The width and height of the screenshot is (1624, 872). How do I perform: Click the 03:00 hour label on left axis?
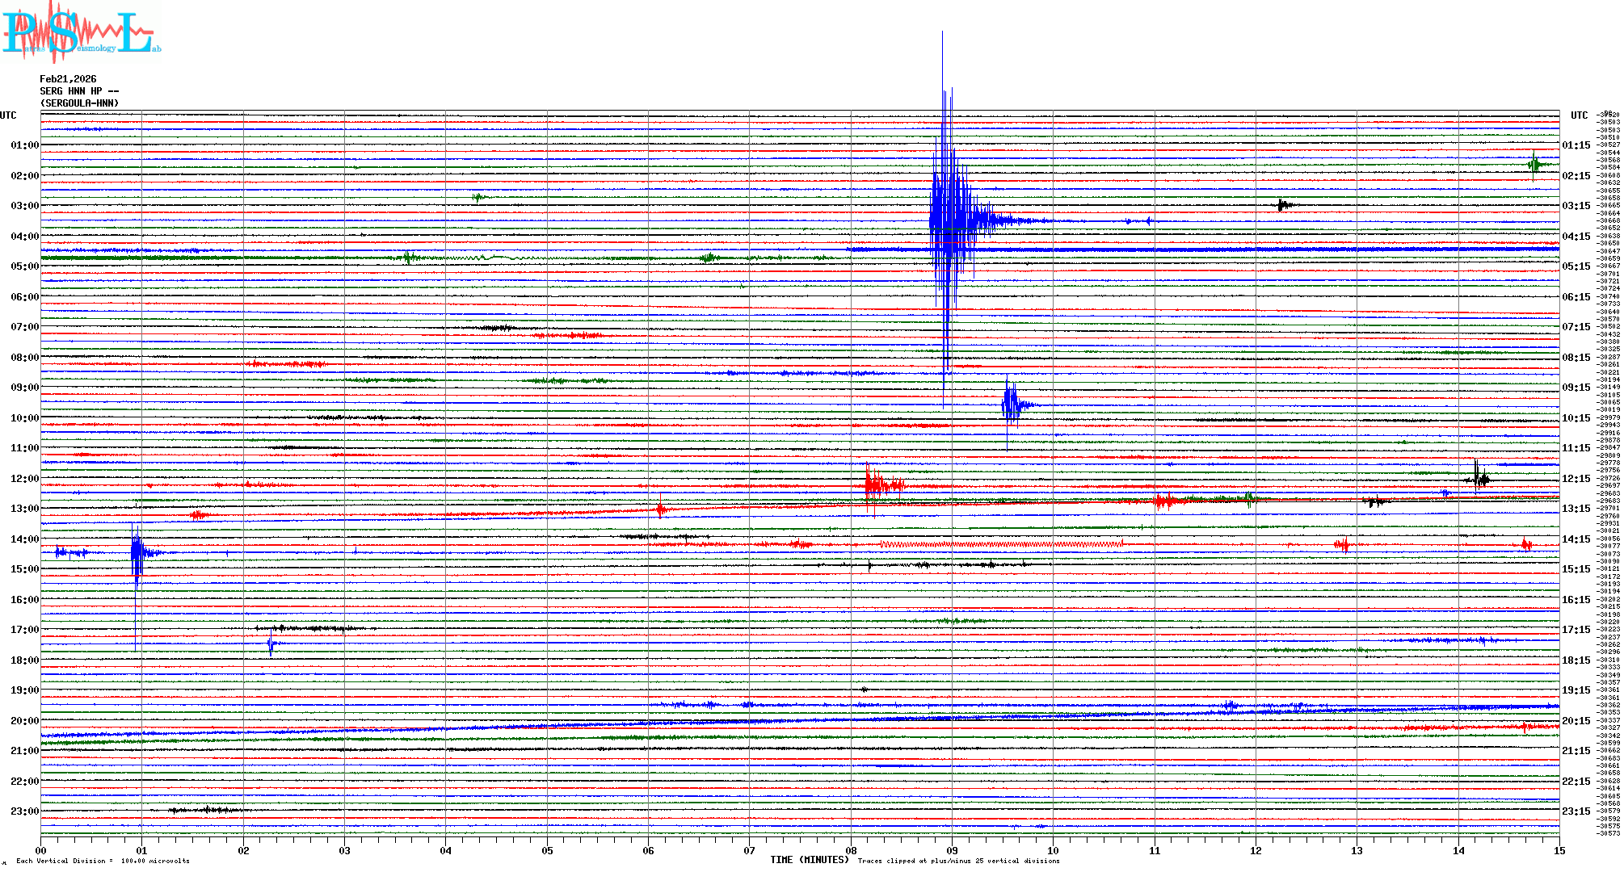(24, 206)
